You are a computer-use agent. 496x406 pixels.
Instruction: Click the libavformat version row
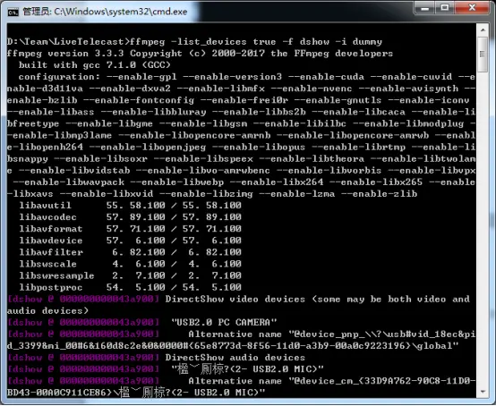point(131,229)
